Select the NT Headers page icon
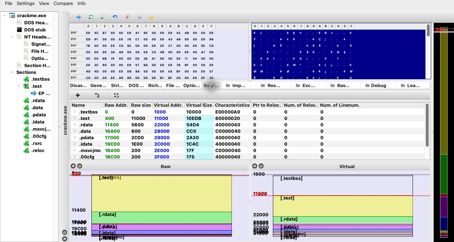 click(20, 37)
